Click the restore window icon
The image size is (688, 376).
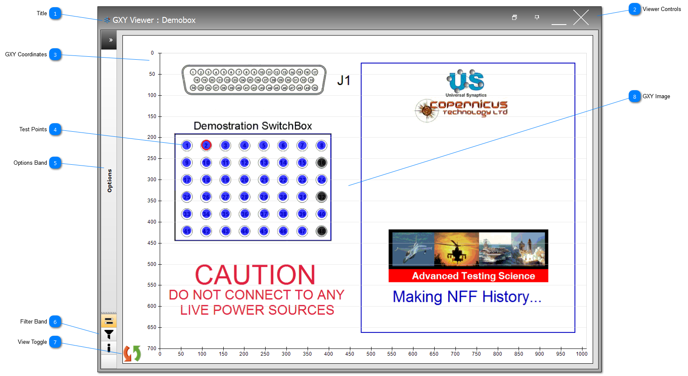(x=514, y=17)
